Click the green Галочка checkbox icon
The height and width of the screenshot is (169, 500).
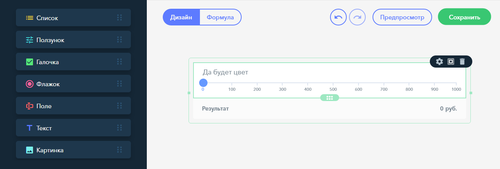[x=30, y=62]
